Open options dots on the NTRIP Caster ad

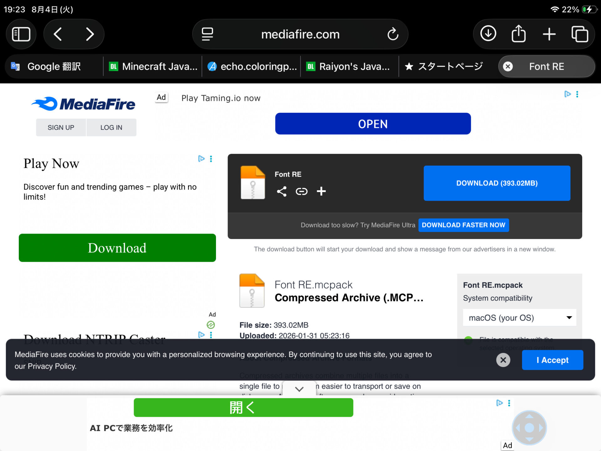pyautogui.click(x=211, y=335)
